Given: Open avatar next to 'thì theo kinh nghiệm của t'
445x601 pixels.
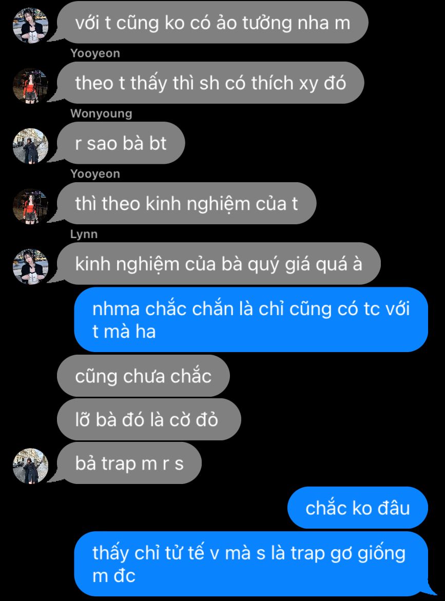Looking at the screenshot, I should pyautogui.click(x=31, y=206).
